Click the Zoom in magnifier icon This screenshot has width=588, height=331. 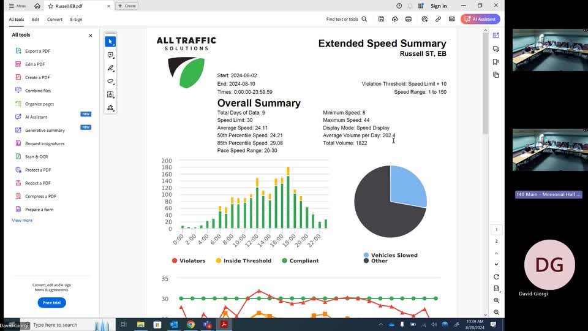coord(497,300)
